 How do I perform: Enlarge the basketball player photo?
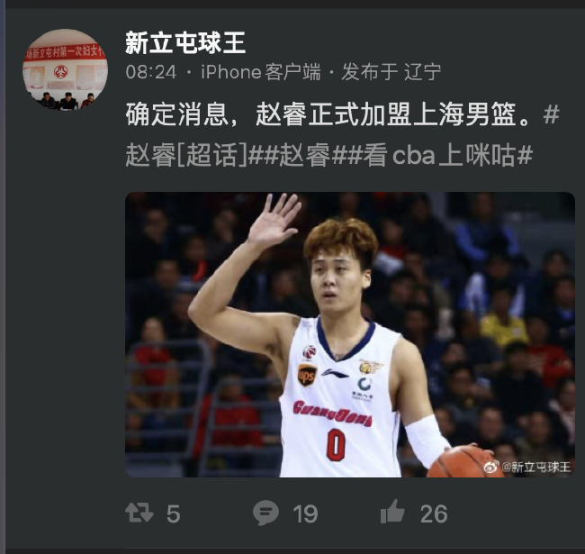point(350,334)
